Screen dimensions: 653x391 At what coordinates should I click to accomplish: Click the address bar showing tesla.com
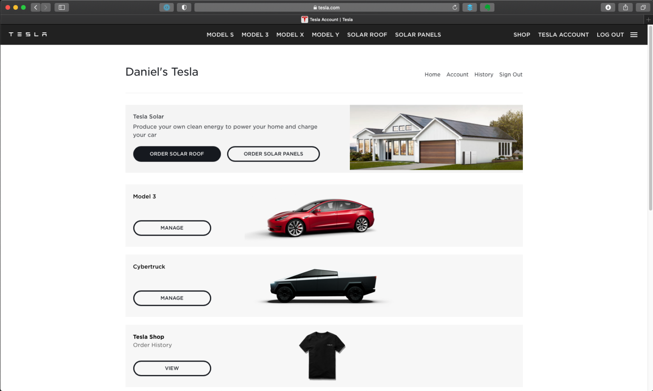[x=326, y=7]
